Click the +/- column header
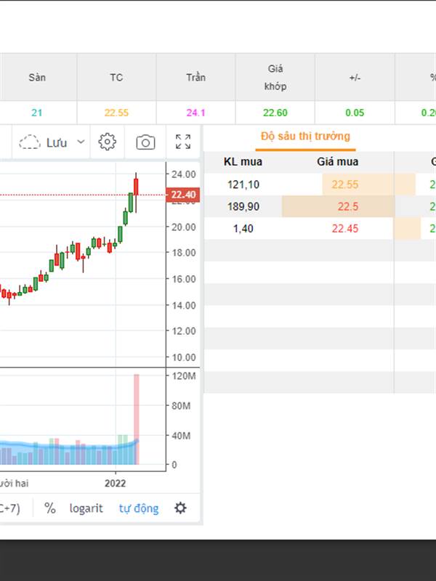Viewport: 436px width, 581px height. coord(355,78)
